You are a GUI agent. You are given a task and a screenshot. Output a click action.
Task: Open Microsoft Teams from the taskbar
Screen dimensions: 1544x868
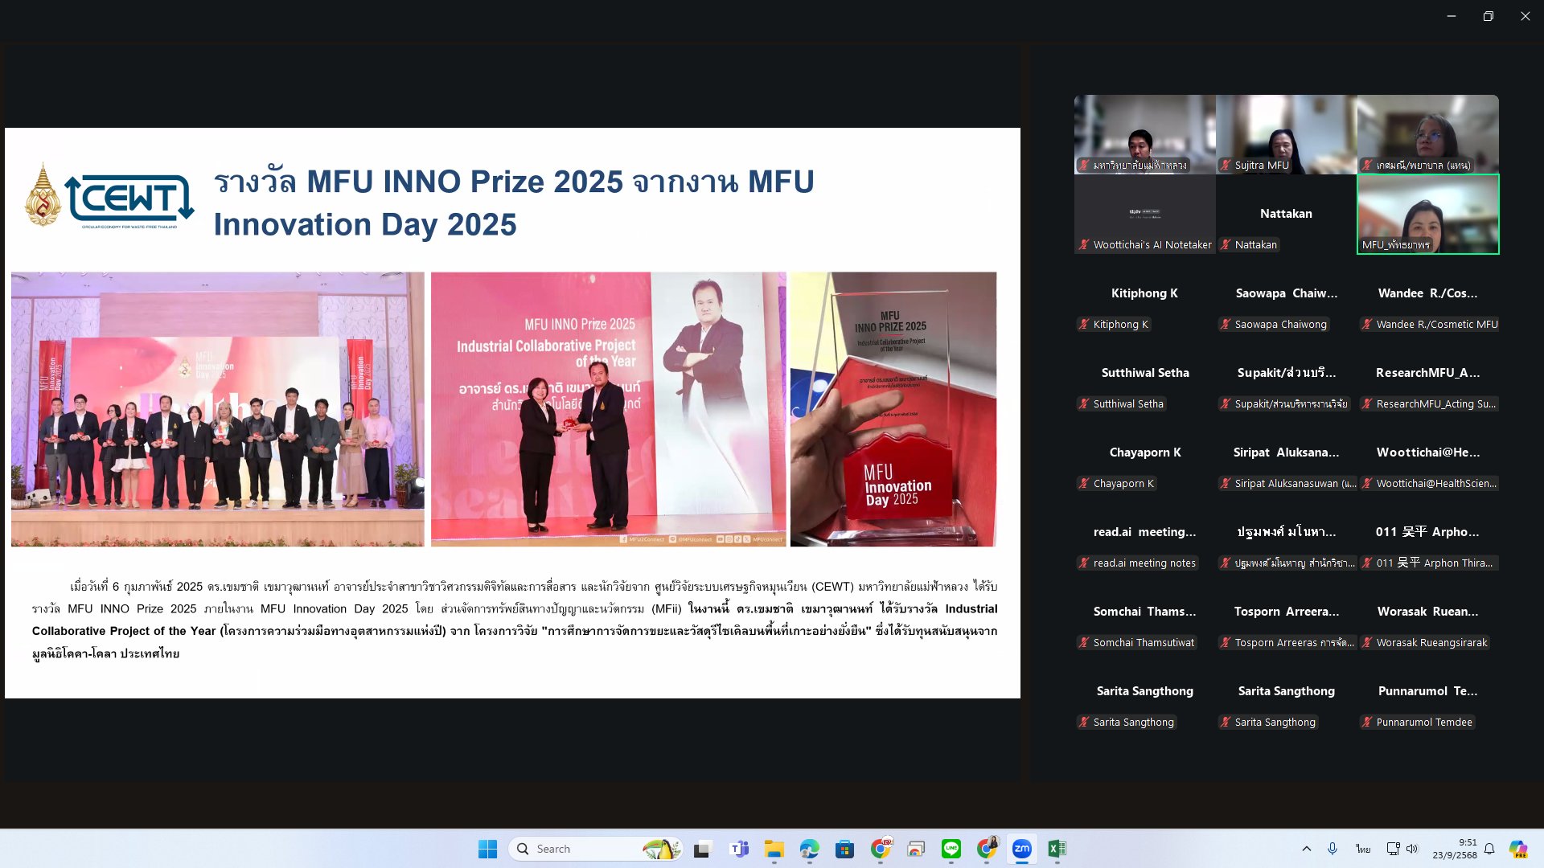[x=738, y=849]
